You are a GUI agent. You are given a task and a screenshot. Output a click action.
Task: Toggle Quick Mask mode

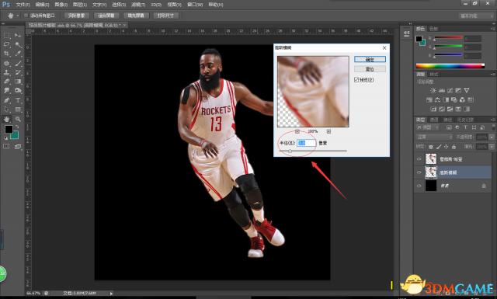coord(6,146)
